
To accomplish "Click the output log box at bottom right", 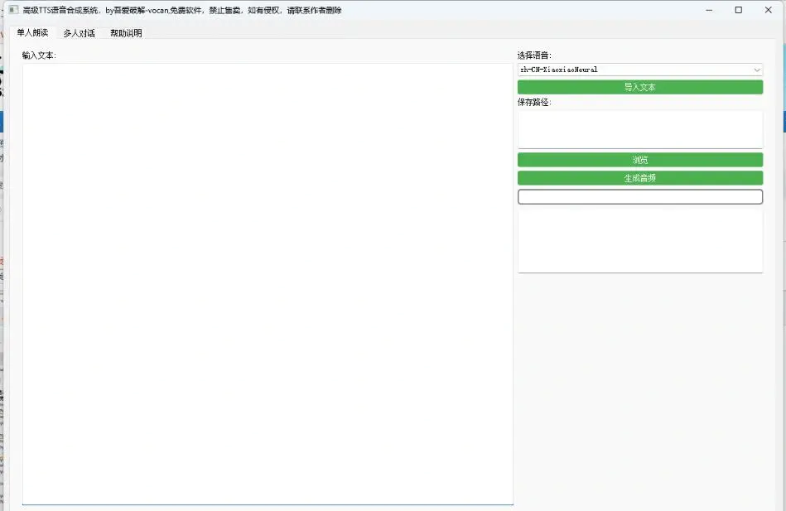I will pos(640,240).
